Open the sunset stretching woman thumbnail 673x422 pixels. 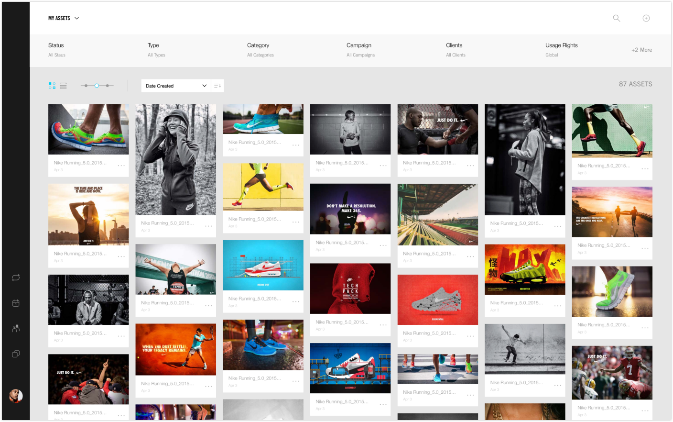pos(88,214)
